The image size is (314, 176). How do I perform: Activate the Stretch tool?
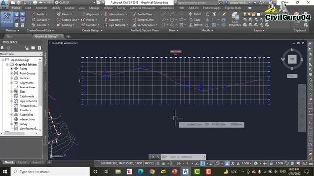point(196,25)
